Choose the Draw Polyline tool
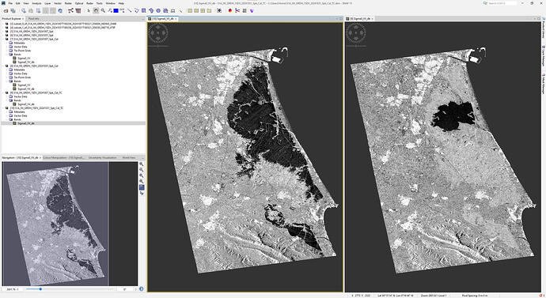Screen dimensions: 546x298 click(136, 11)
